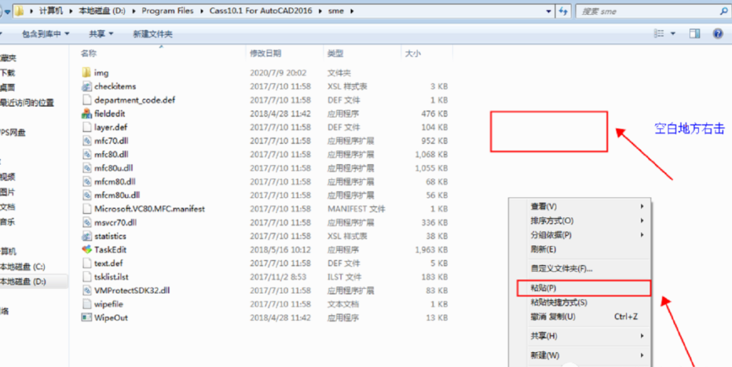
Task: Select the text.def file name
Action: 108,263
